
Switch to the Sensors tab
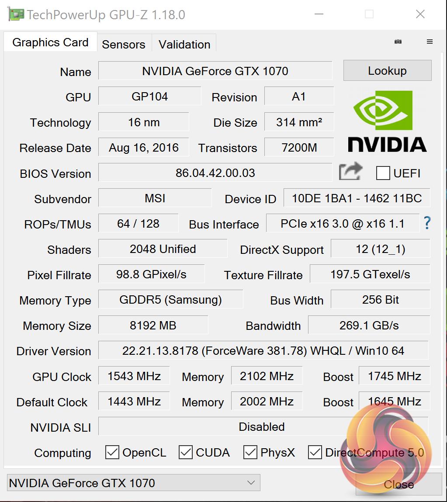[124, 44]
